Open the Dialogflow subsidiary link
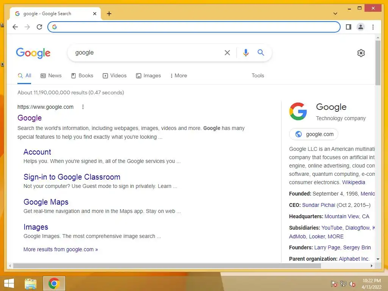 coord(358,228)
